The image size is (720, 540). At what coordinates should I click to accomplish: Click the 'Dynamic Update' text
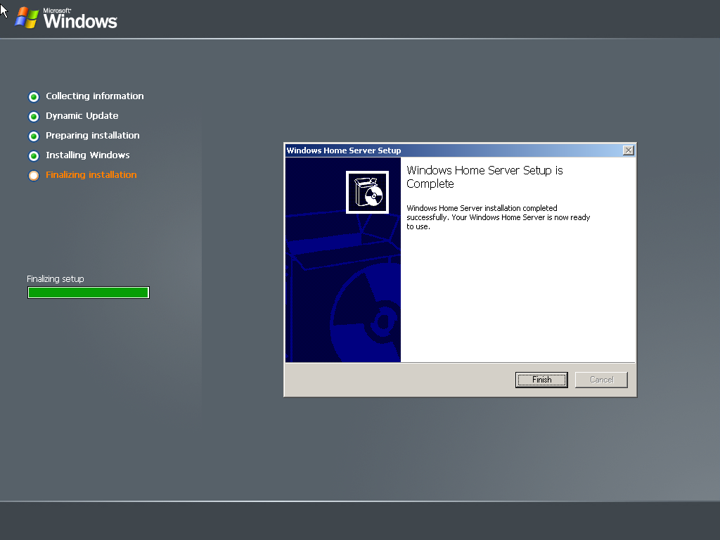[x=82, y=116]
